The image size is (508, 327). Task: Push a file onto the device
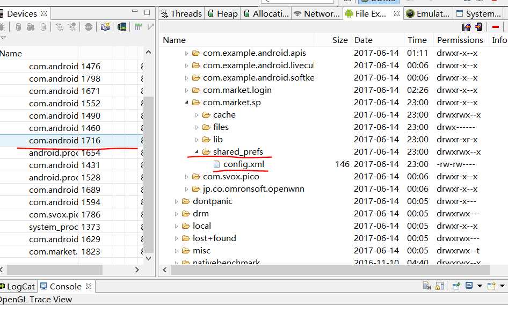478,27
